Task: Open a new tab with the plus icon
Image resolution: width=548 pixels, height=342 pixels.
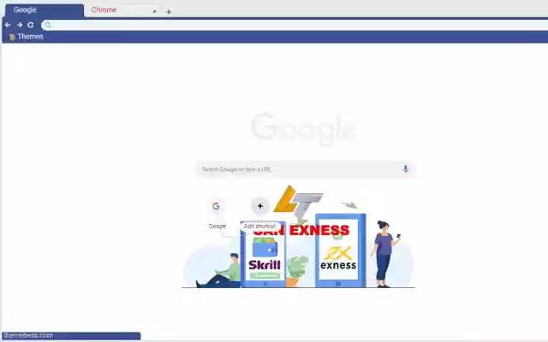Action: click(x=169, y=11)
